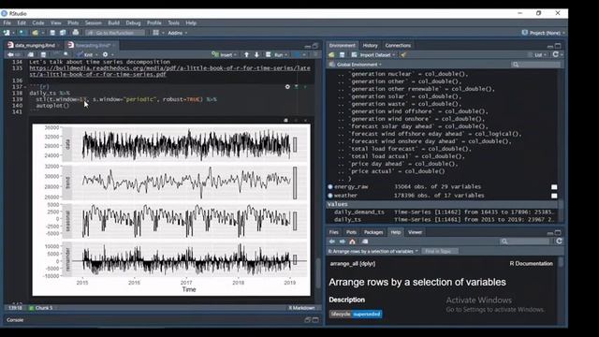Viewport: 599px width, 337px height.
Task: Go to next chunk with down arrow
Action: tap(256, 55)
